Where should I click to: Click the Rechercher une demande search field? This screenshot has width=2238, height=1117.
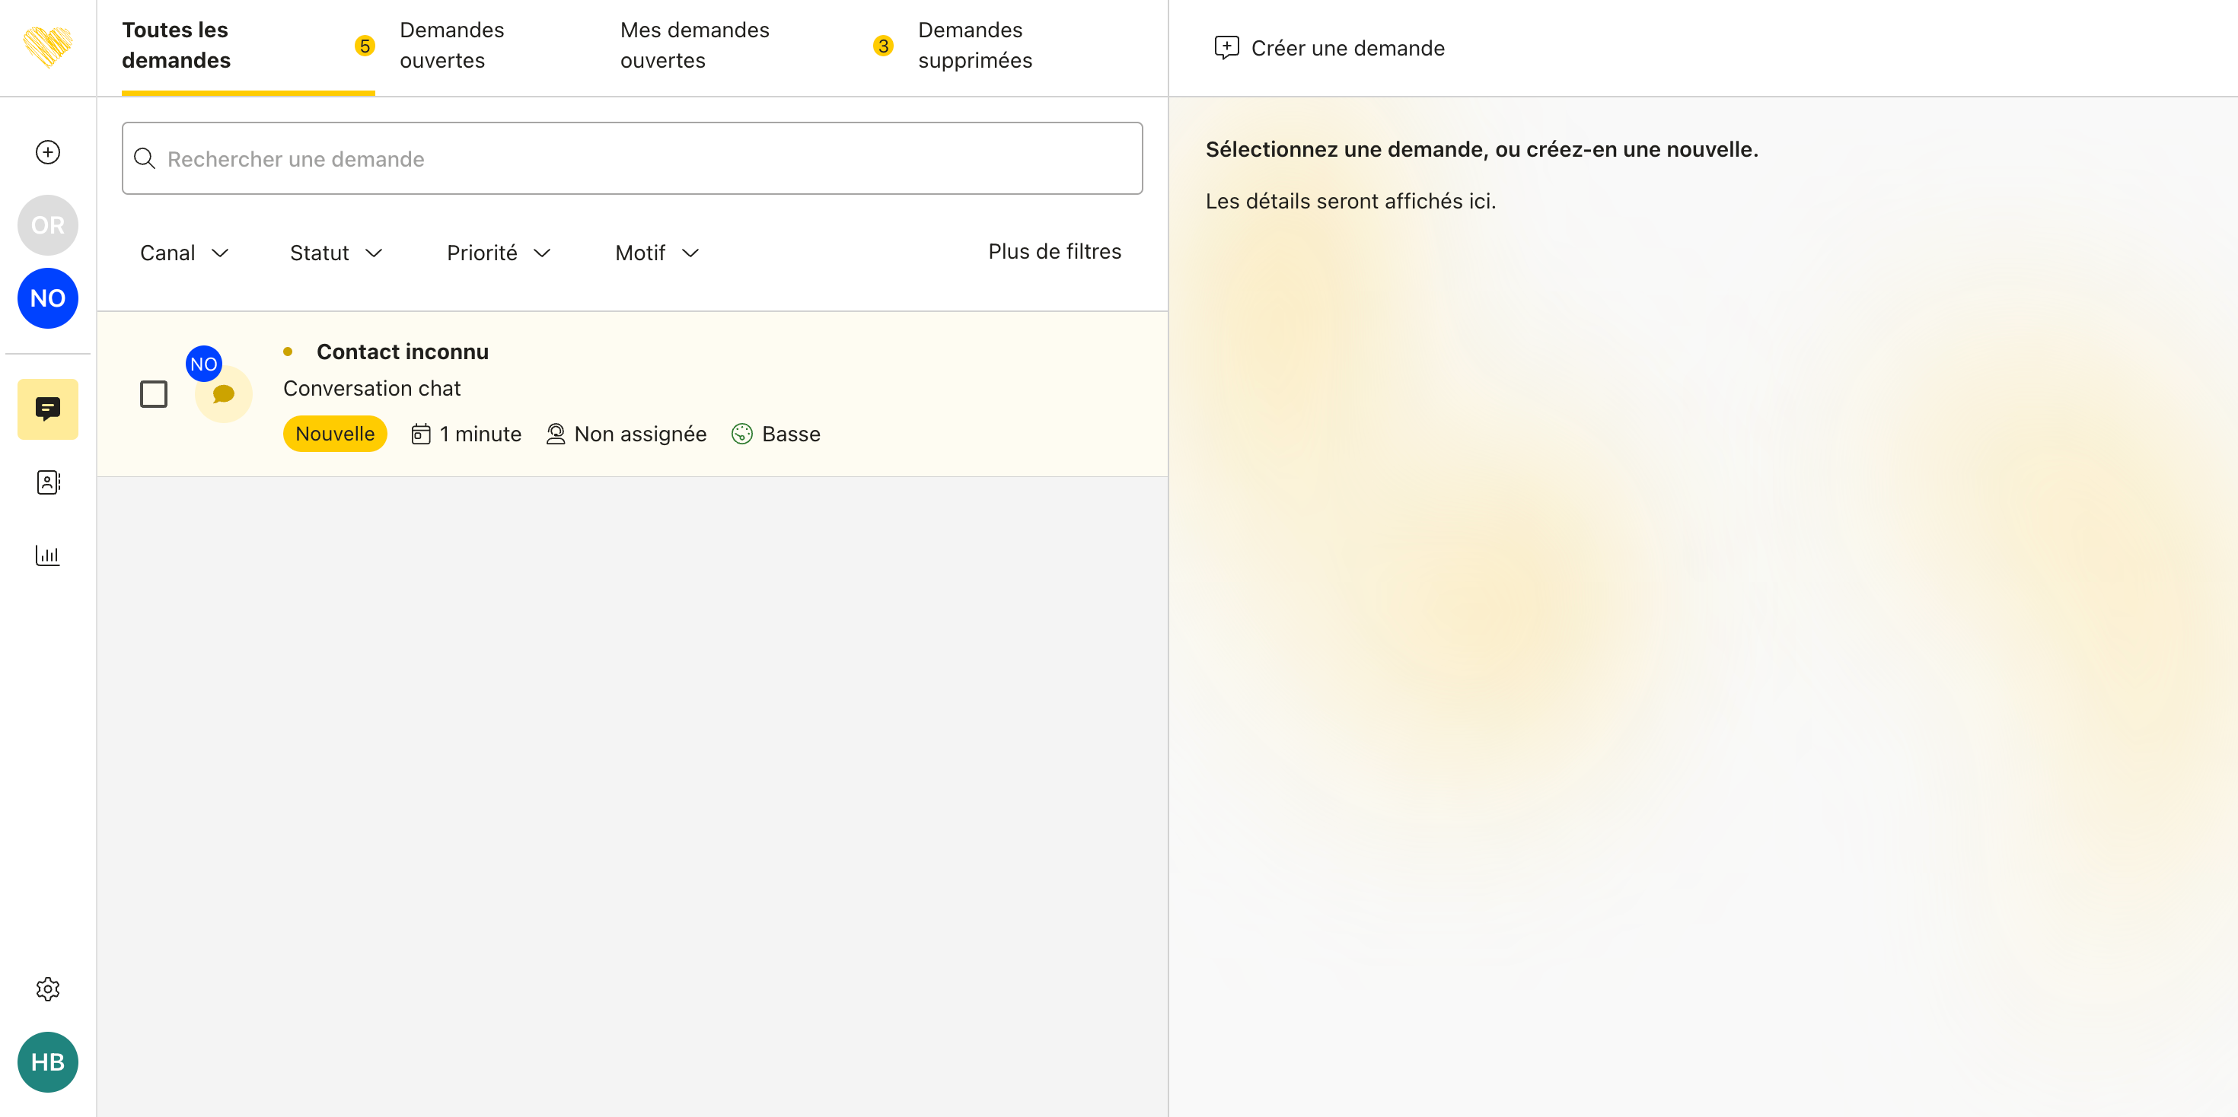(632, 159)
